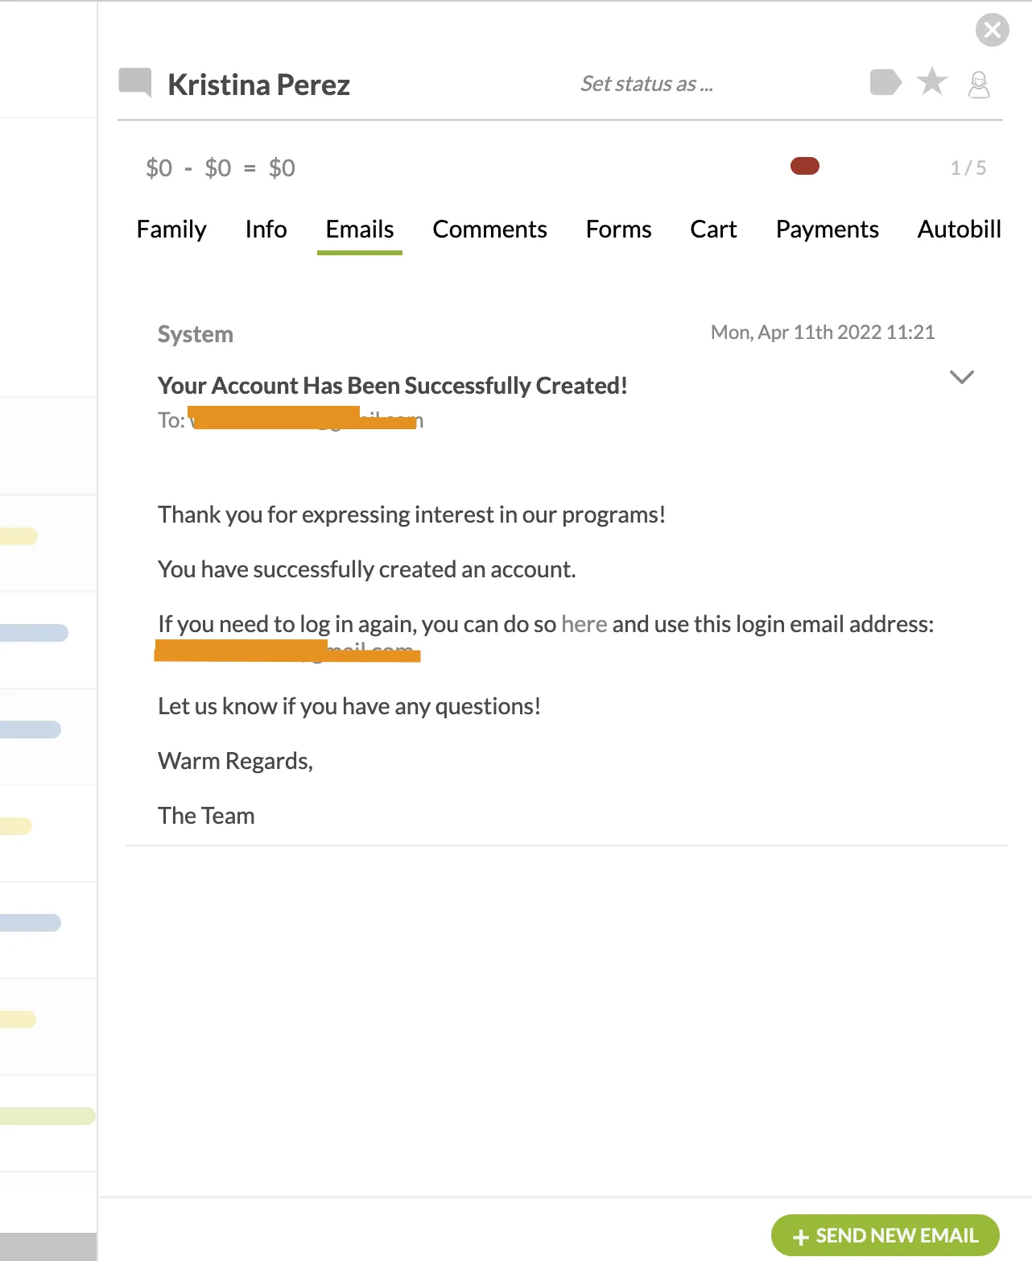Click the Send New Email button

tap(885, 1235)
